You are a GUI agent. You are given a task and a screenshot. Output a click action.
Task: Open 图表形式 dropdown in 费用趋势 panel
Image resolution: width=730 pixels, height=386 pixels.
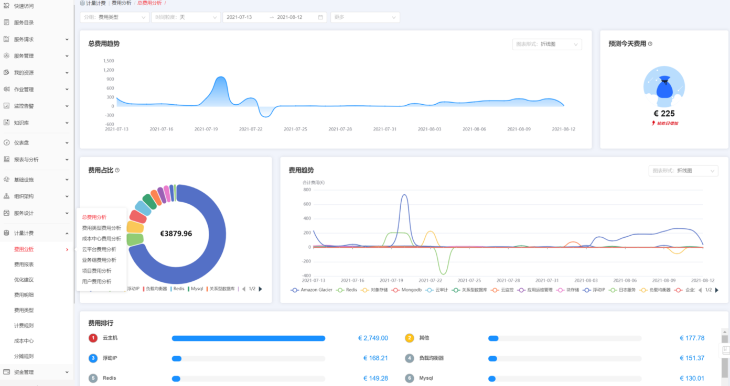pos(683,171)
